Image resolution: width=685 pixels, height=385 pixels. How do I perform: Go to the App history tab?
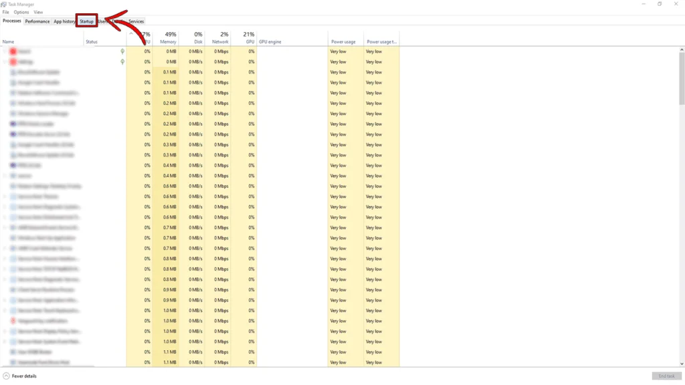pyautogui.click(x=64, y=21)
